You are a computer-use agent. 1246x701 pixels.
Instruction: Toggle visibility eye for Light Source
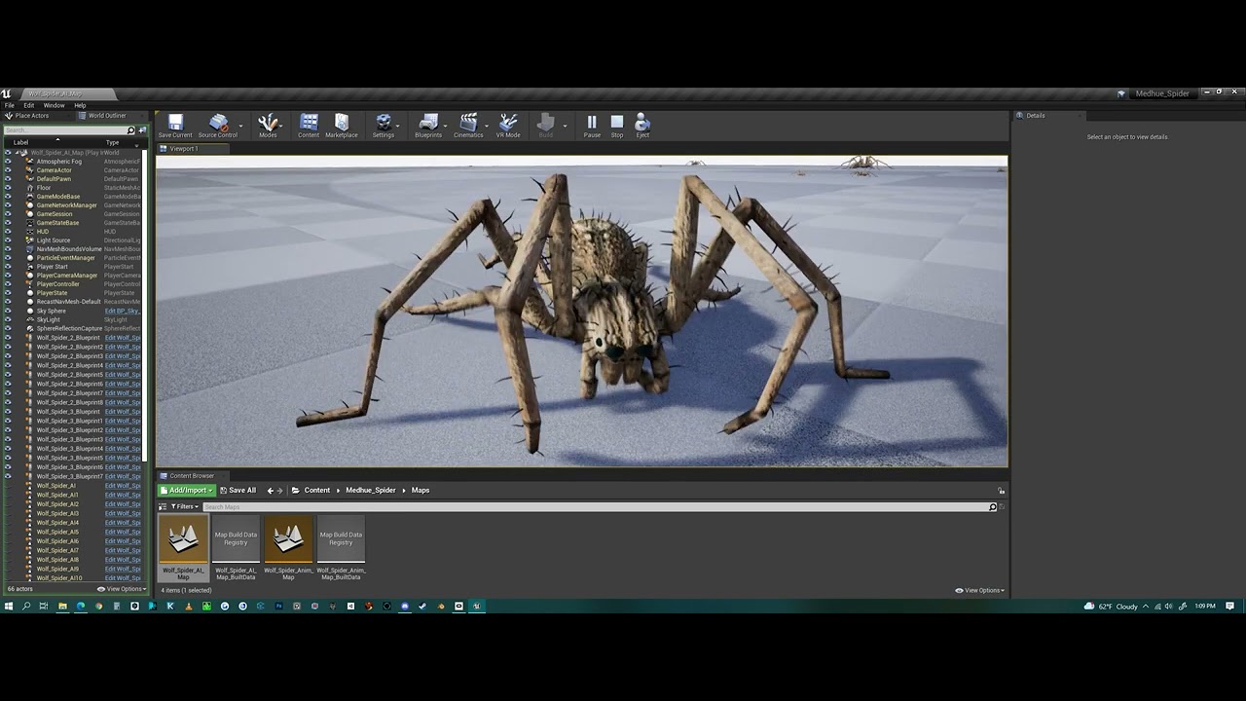8,240
